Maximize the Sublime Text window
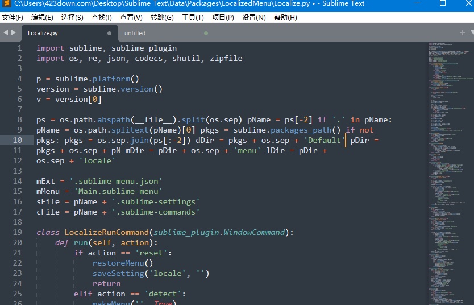Screen dimensions: 474x305 tap(443, 3)
